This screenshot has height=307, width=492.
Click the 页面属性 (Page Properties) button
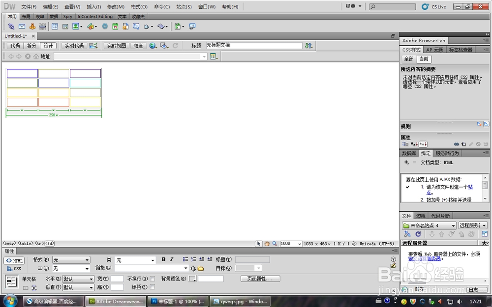[260, 279]
